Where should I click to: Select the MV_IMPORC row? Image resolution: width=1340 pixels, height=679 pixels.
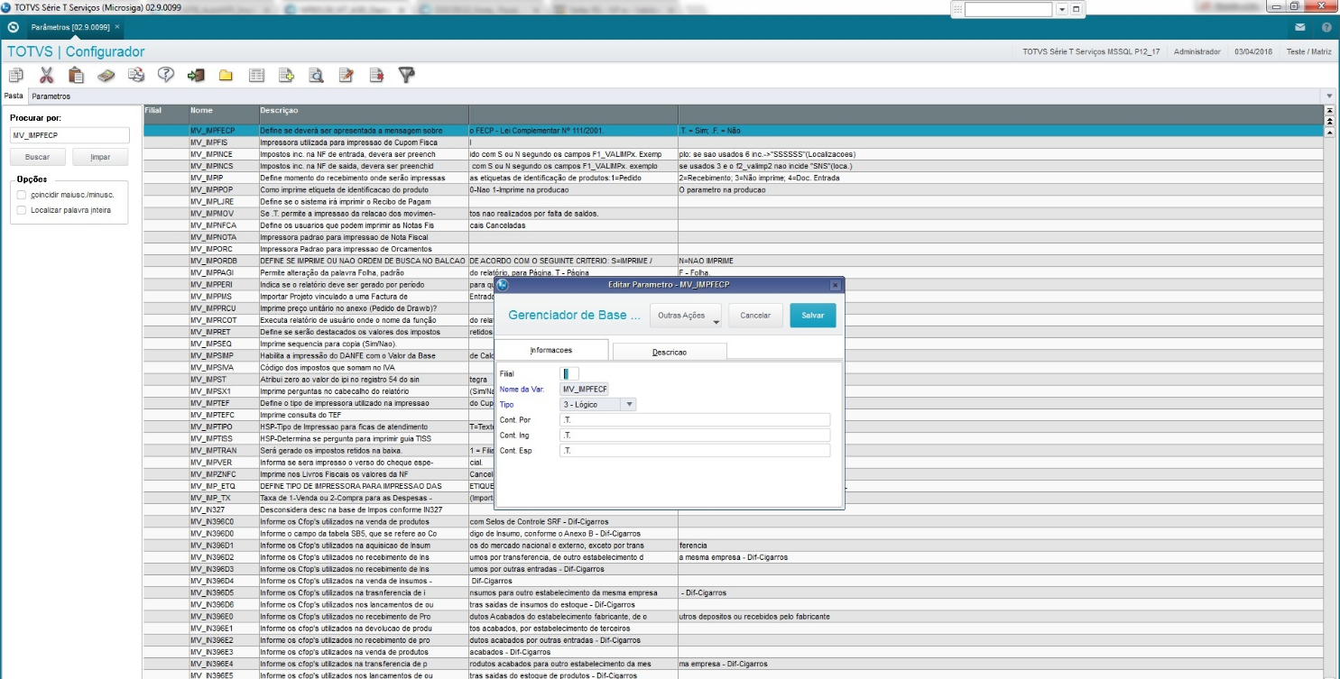pyautogui.click(x=733, y=248)
